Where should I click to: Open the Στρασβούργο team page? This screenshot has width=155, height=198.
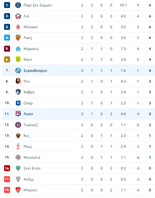35,70
